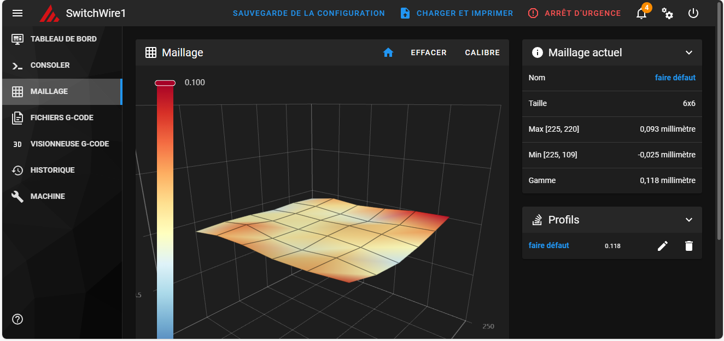The width and height of the screenshot is (724, 341).
Task: Click the Effacer button
Action: point(429,52)
